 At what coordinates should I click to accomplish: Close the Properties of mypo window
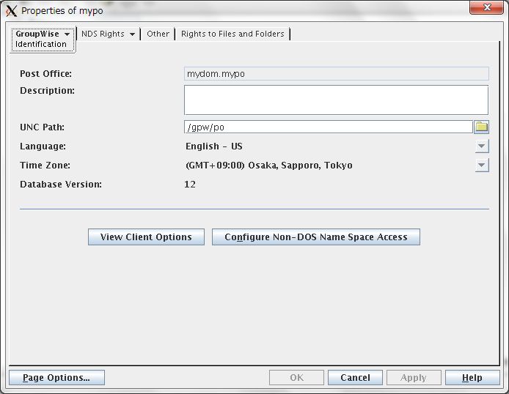click(x=486, y=7)
